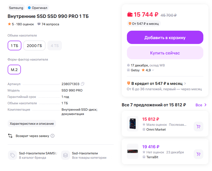Viewport: 212px width, 171px height.
Task: Click Добавить в корзину button
Action: [165, 38]
